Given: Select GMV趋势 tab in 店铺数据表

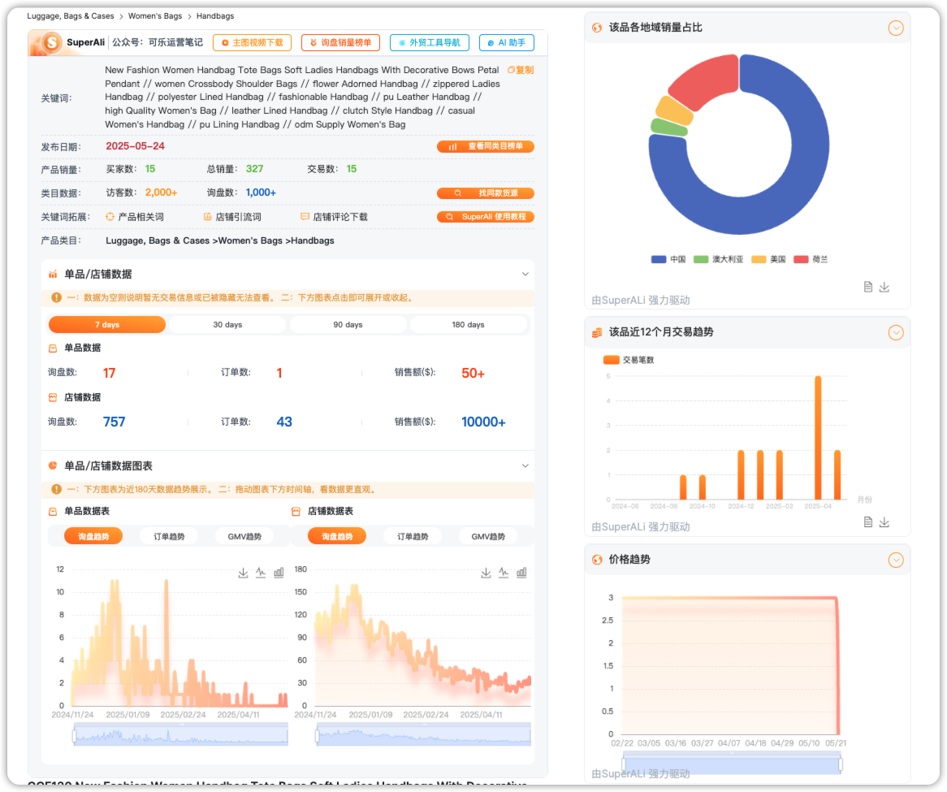Looking at the screenshot, I should pyautogui.click(x=488, y=536).
